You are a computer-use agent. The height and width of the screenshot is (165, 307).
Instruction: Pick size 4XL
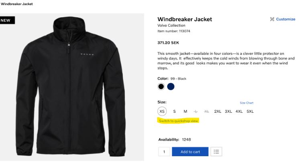point(239,111)
